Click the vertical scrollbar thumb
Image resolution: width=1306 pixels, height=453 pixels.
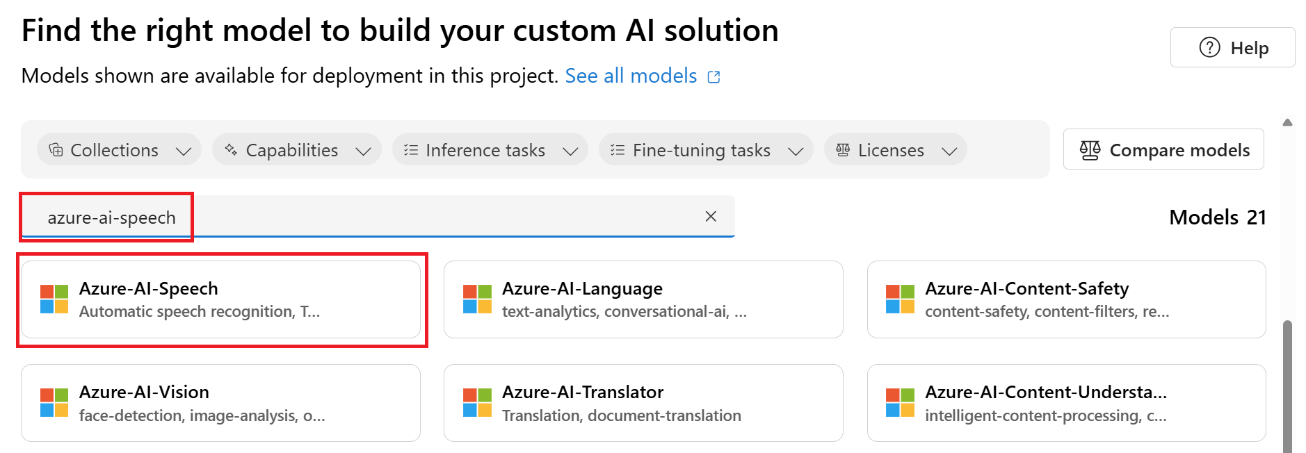(x=1287, y=386)
